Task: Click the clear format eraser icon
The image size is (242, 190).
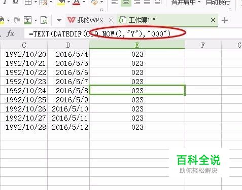Action: point(94,2)
